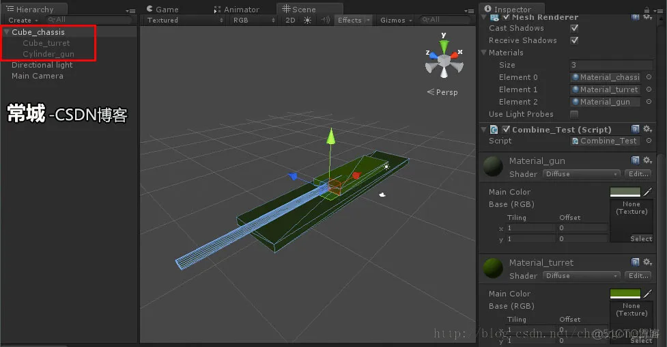Open Textured draw mode dropdown
The width and height of the screenshot is (667, 347).
click(x=185, y=20)
